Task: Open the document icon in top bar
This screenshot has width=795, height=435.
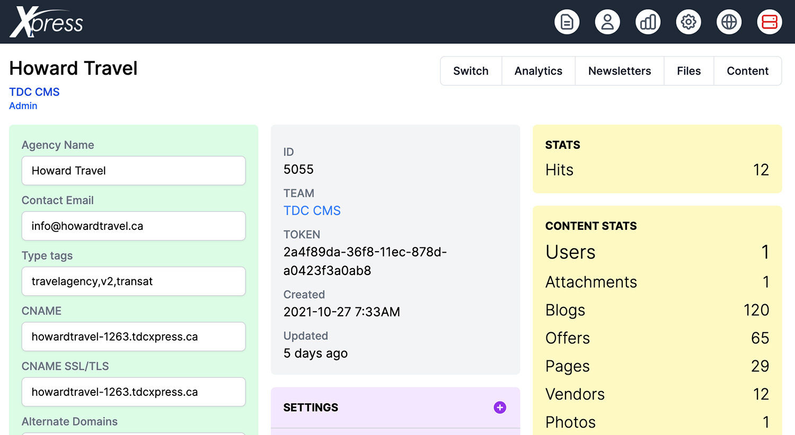Action: [567, 22]
